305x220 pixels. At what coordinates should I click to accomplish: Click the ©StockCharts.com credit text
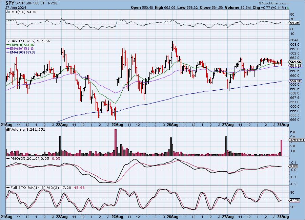[274, 3]
